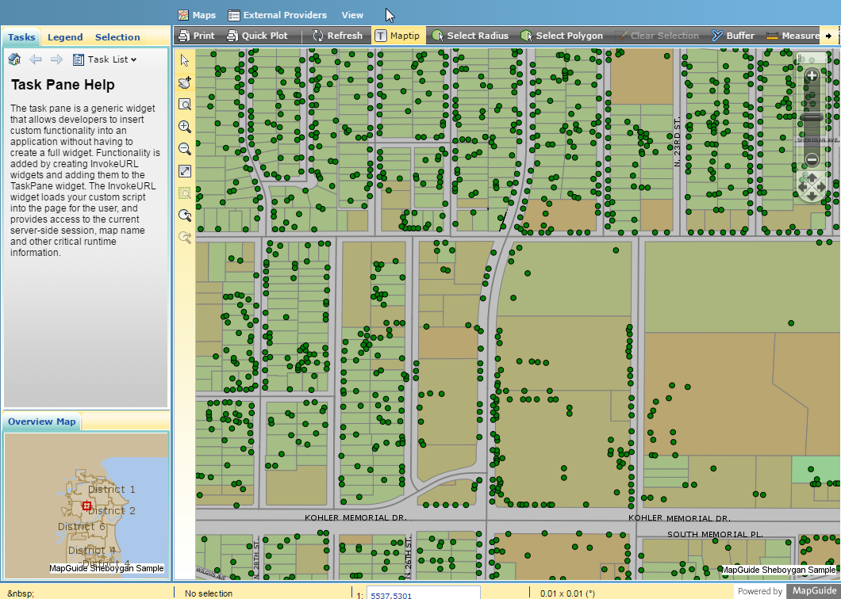Click the task pane back arrow

(x=36, y=59)
